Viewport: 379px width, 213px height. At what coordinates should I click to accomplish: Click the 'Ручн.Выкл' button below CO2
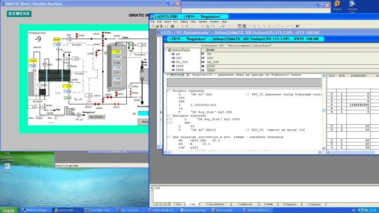click(140, 55)
